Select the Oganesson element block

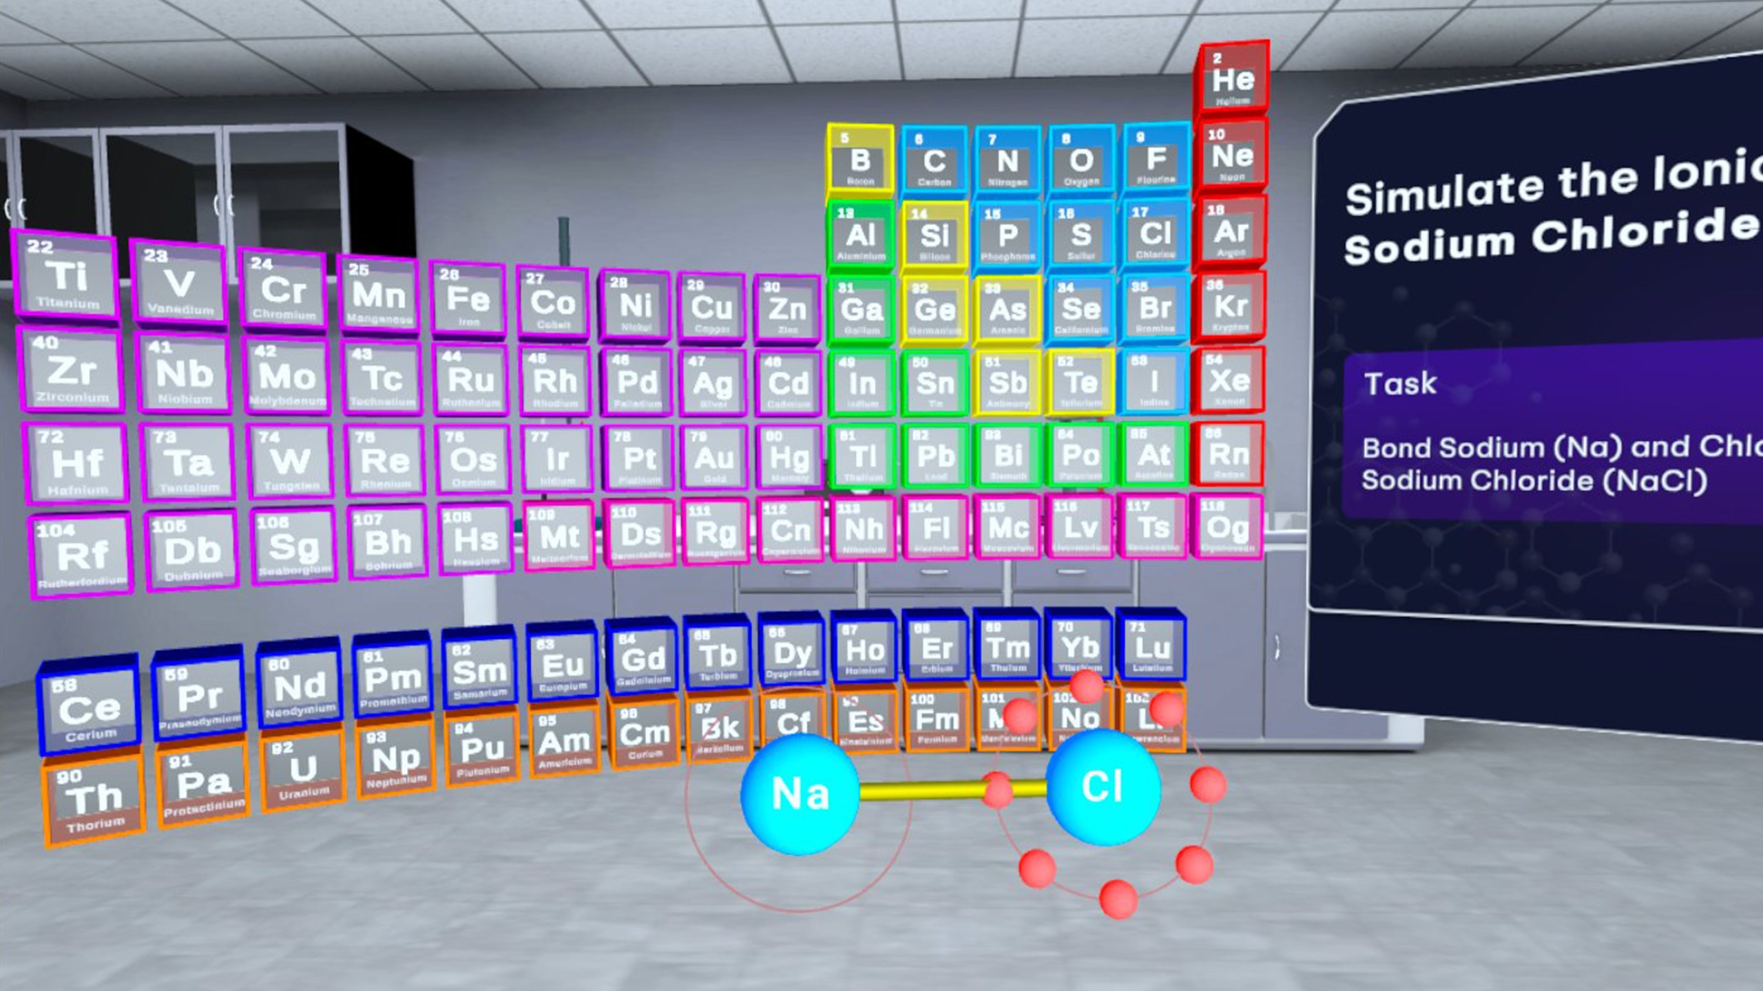pyautogui.click(x=1227, y=529)
